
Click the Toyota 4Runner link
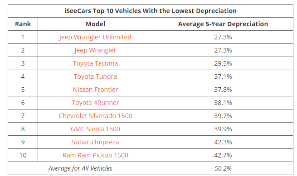click(95, 103)
